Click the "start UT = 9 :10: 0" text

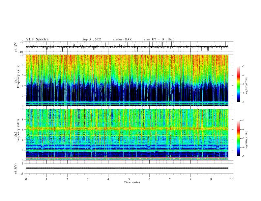point(159,39)
